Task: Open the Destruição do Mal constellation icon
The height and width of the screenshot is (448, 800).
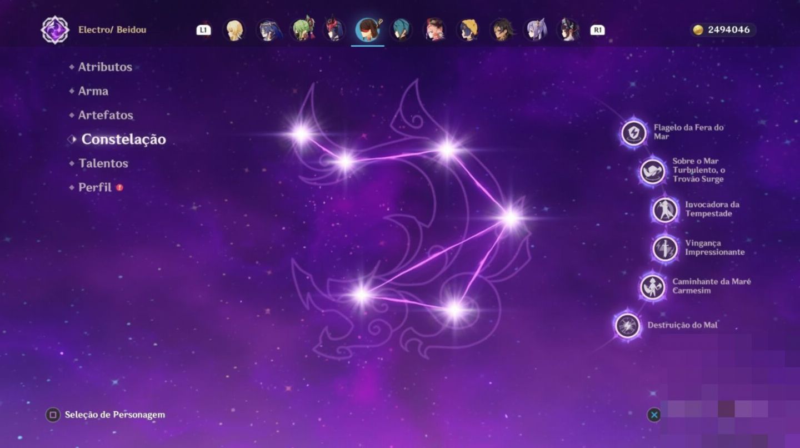Action: point(628,325)
